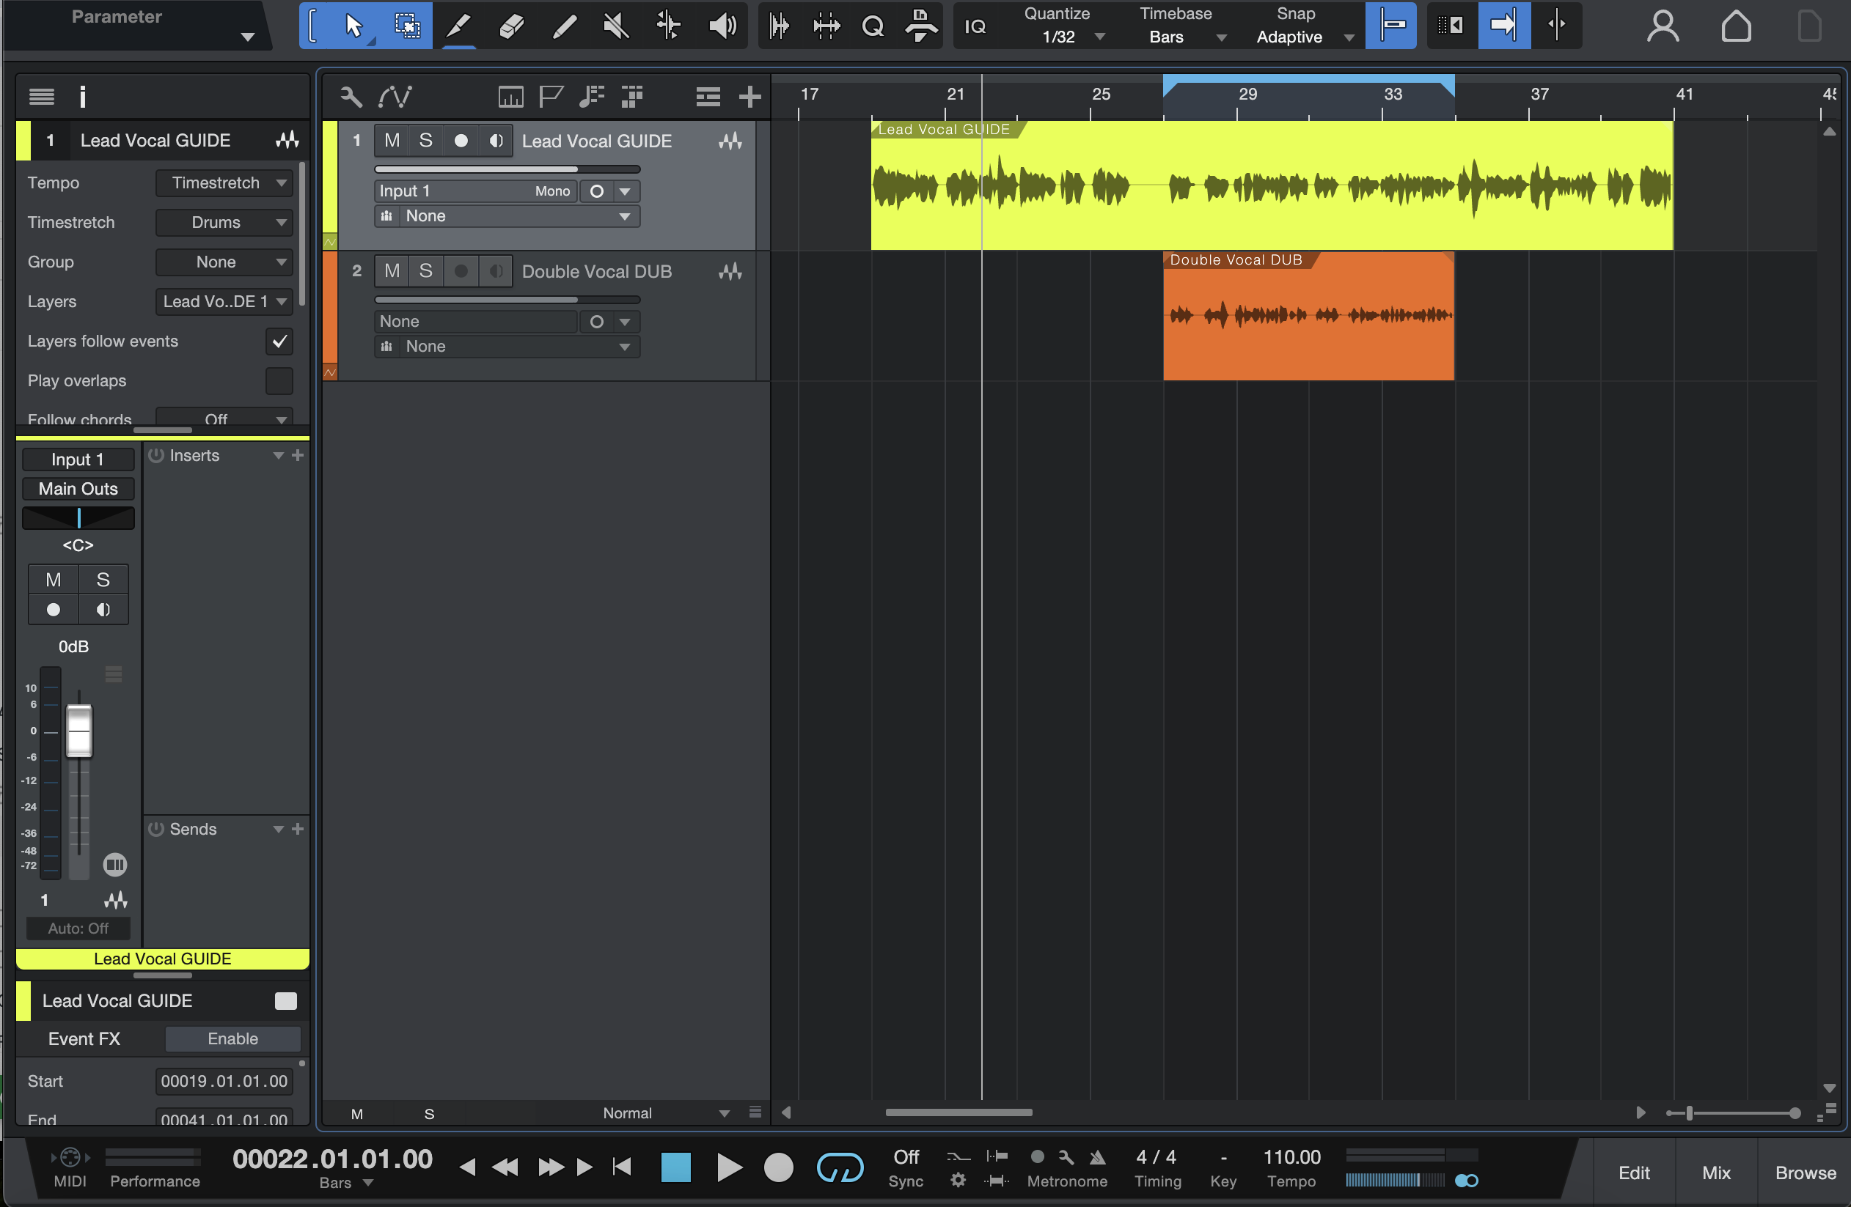Click the Double Vocal DUB audio clip
Screen dimensions: 1851x1207
point(1308,326)
